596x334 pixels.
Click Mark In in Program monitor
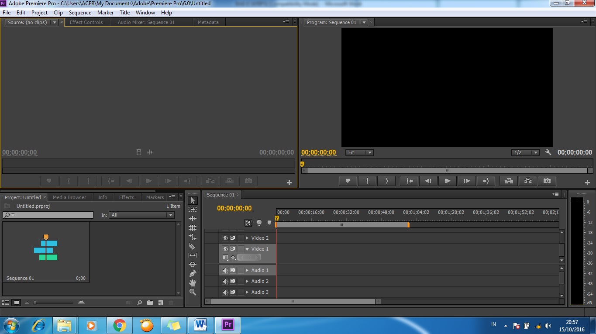point(367,181)
